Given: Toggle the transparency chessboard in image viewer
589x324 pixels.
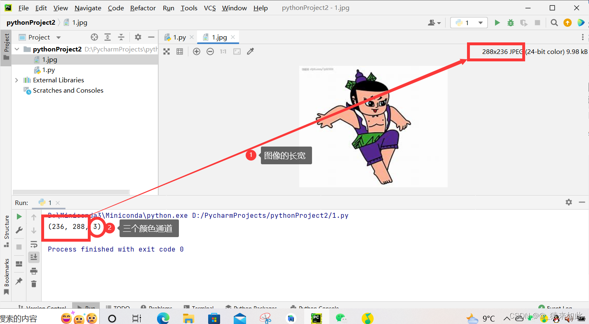Looking at the screenshot, I should click(x=167, y=51).
